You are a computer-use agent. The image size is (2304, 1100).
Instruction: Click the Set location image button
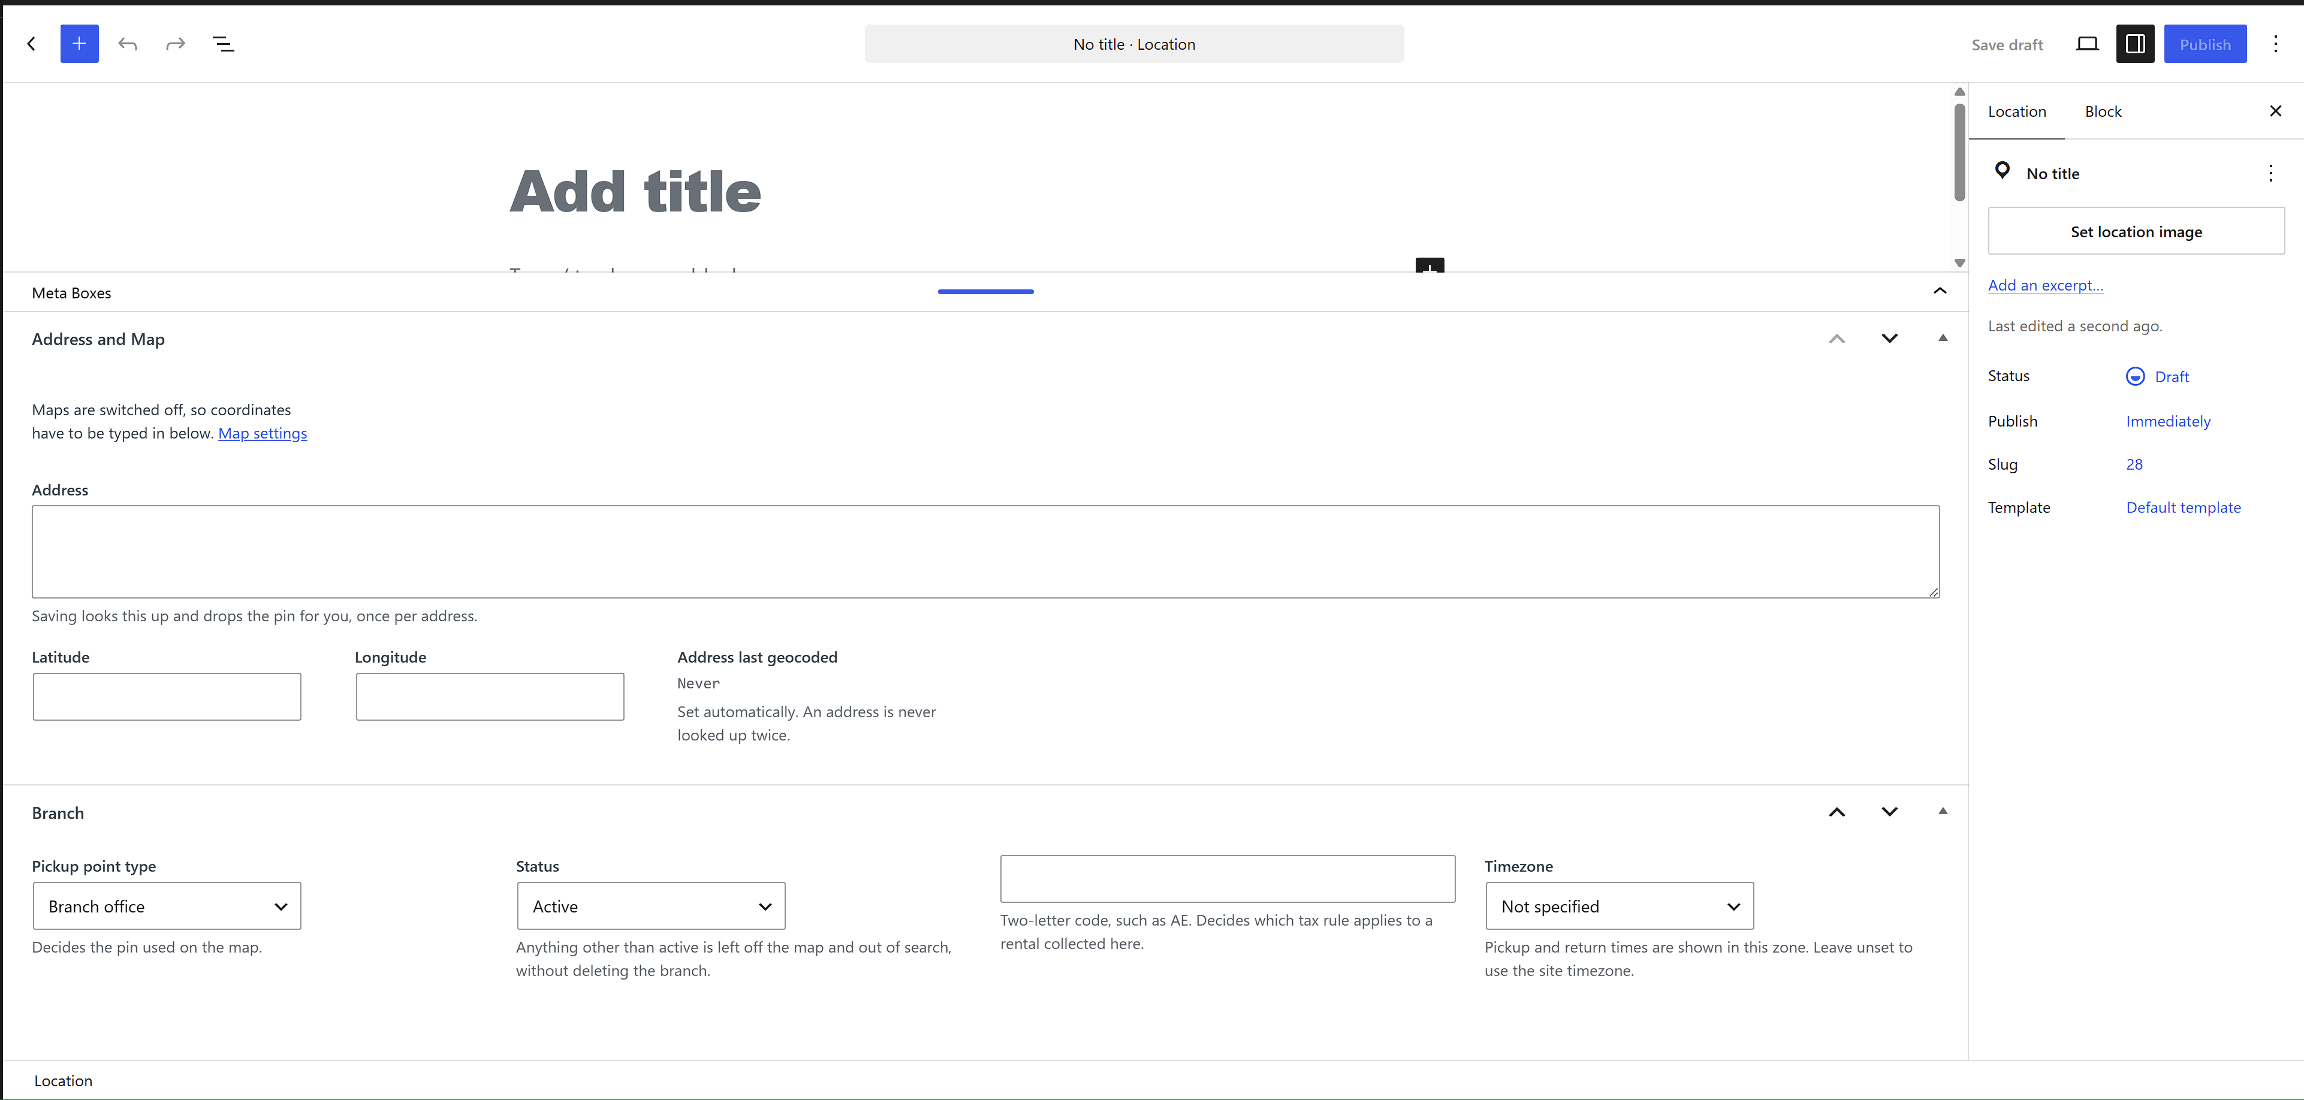pyautogui.click(x=2136, y=232)
